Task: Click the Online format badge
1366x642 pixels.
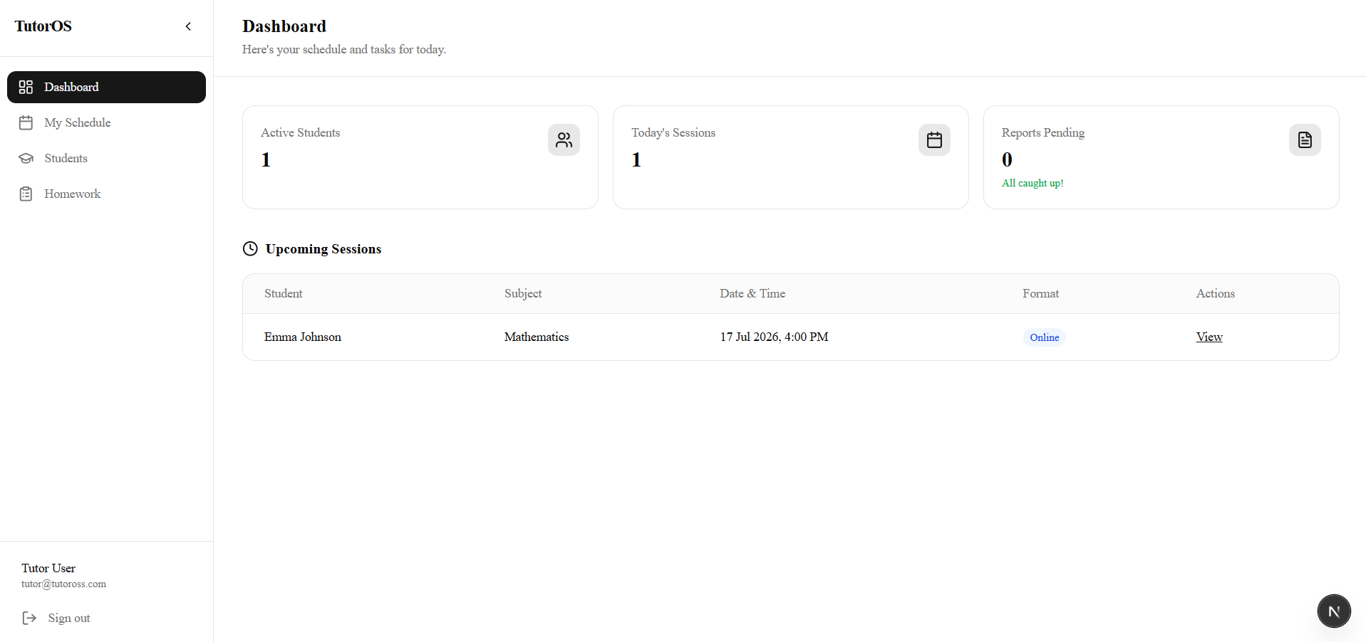Action: tap(1044, 337)
